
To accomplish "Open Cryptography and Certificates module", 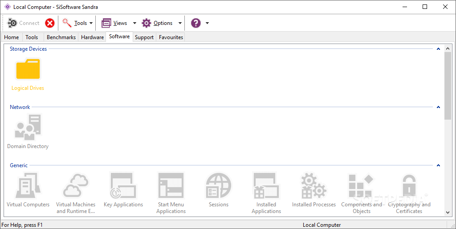I will pyautogui.click(x=409, y=193).
